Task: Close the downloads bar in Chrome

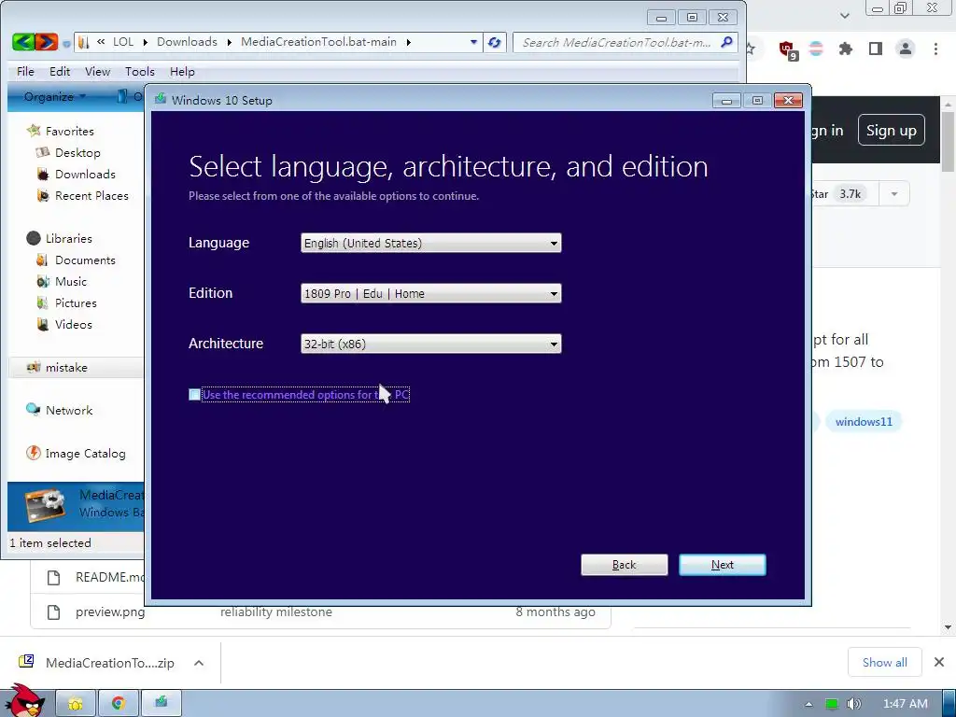Action: 939,662
